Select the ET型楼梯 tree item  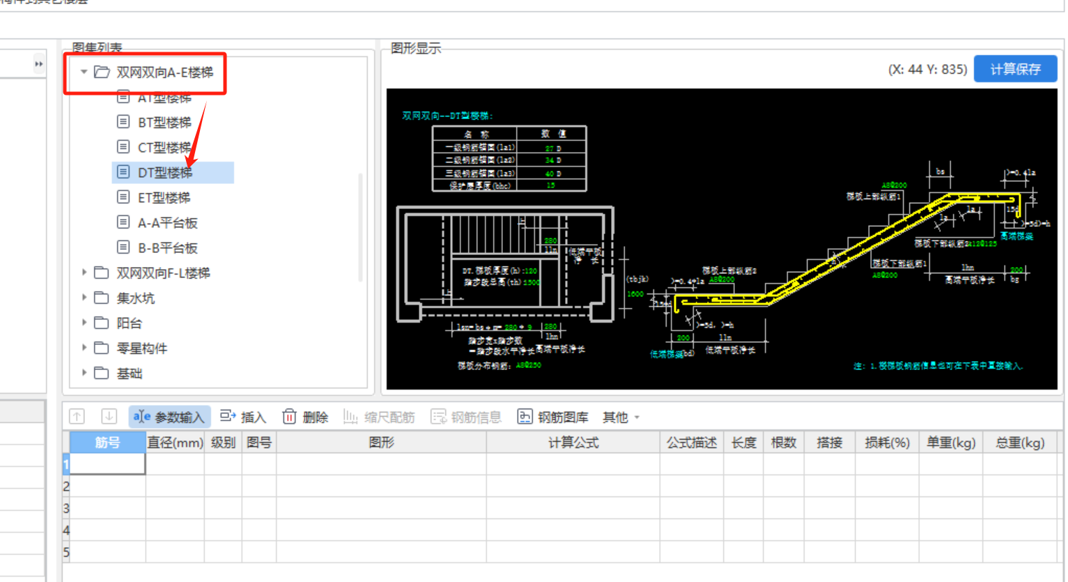[x=164, y=198]
